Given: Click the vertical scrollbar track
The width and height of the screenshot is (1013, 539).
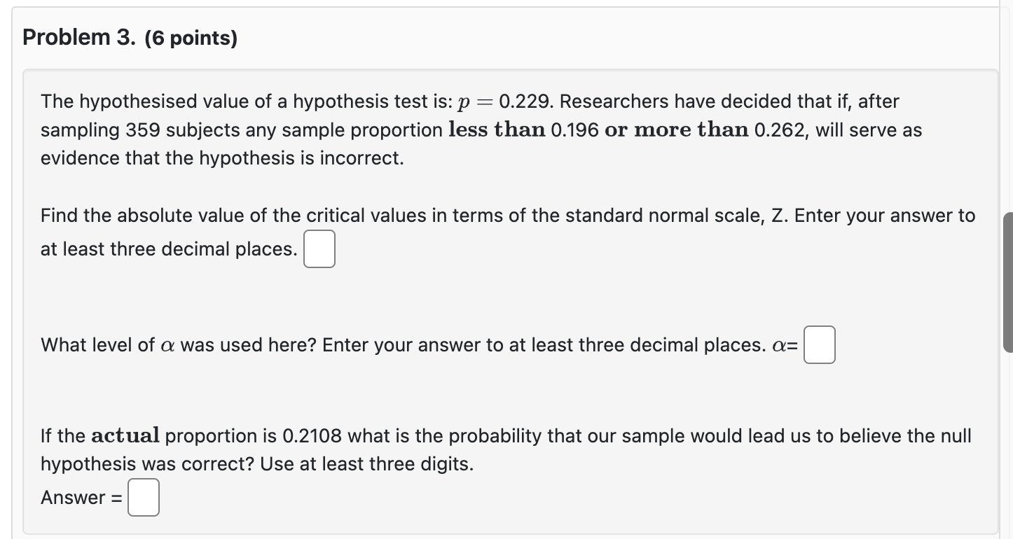Looking at the screenshot, I should click(1009, 280).
